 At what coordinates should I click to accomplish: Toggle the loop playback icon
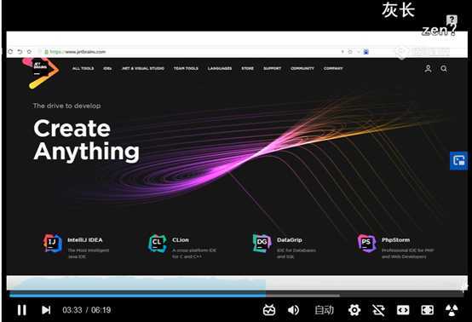378,310
